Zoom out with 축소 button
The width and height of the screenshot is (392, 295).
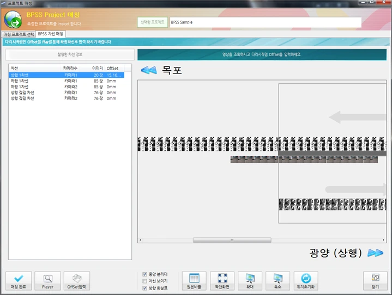[x=278, y=281]
